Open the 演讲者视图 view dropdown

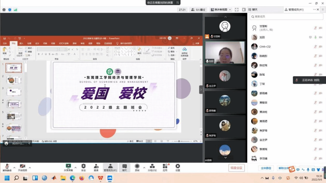pyautogui.click(x=220, y=10)
